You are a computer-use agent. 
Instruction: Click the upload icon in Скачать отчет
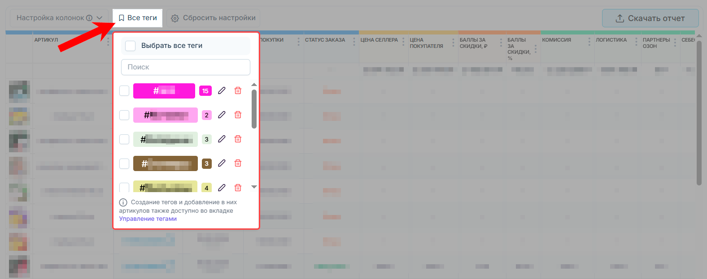(x=620, y=18)
